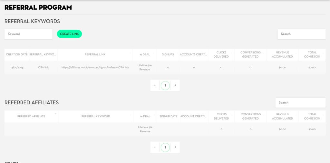This screenshot has height=163, width=330.
Task: Sort Referred Affiliates by Revenue Accumulated column
Action: 282,116
